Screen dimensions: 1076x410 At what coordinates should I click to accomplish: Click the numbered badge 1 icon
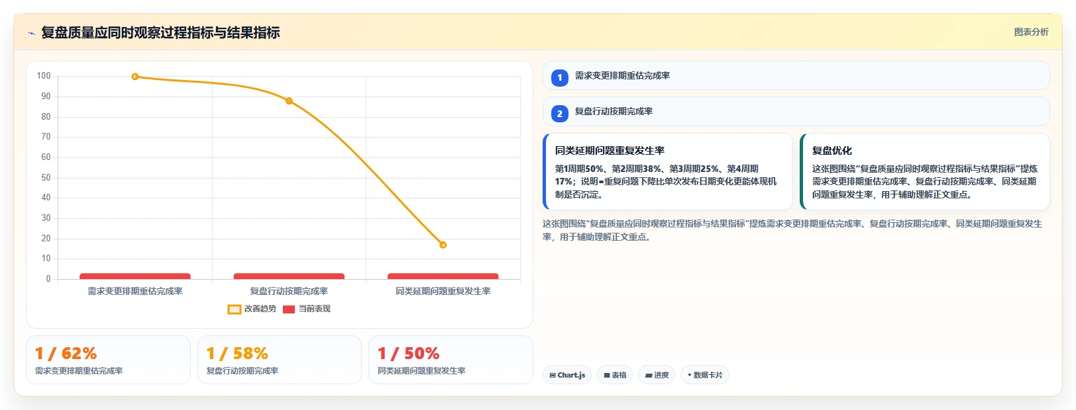click(x=560, y=78)
